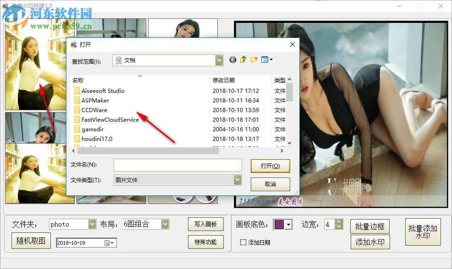
Task: Expand the 文件类型 dropdown
Action: (x=237, y=180)
